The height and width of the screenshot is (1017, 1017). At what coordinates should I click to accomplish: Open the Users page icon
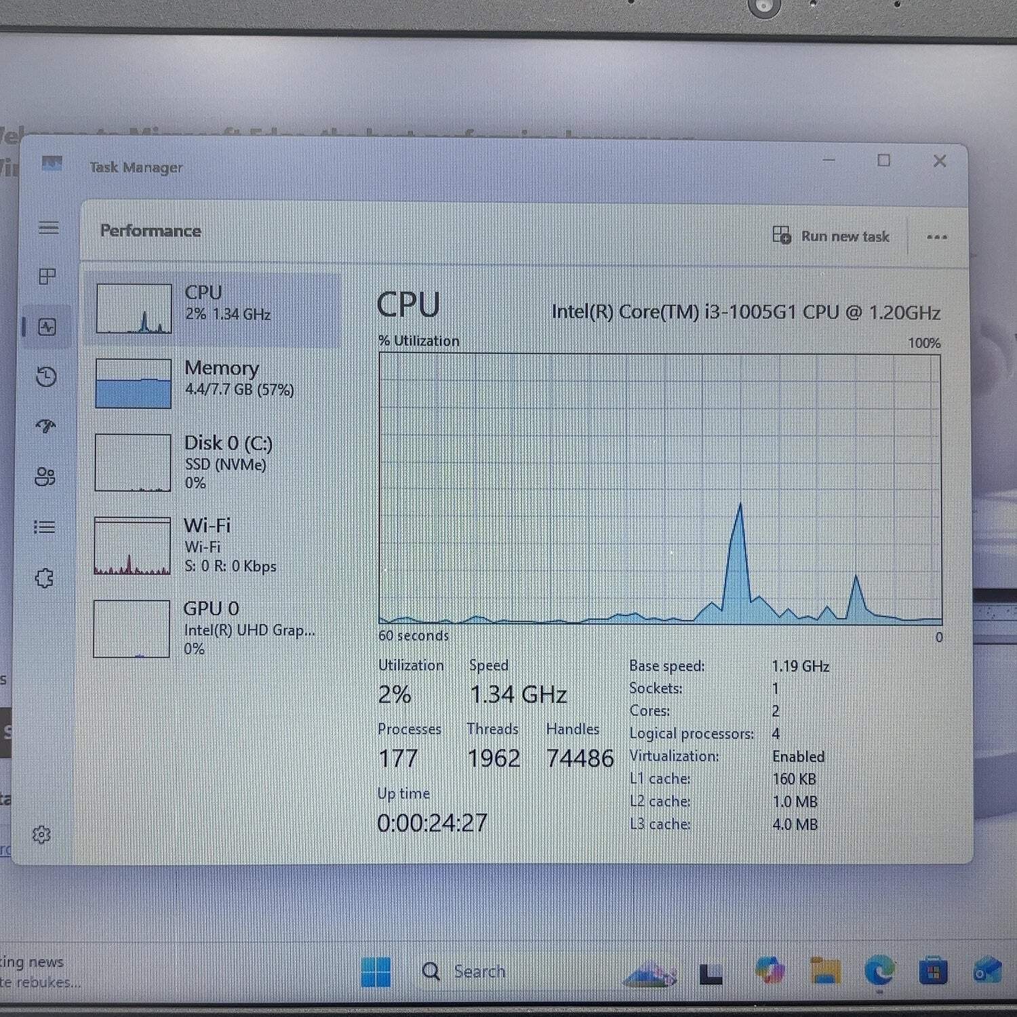(x=45, y=477)
